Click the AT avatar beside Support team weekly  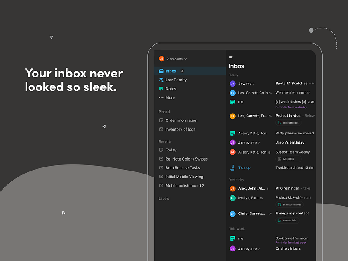pyautogui.click(x=233, y=152)
